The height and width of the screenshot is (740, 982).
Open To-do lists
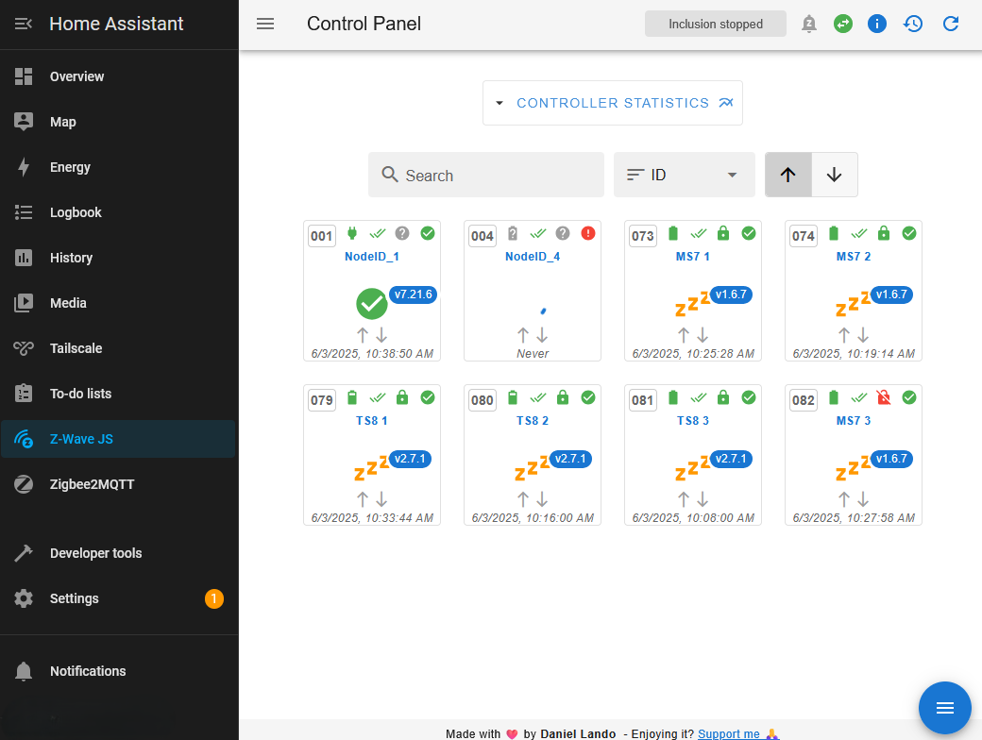click(118, 394)
